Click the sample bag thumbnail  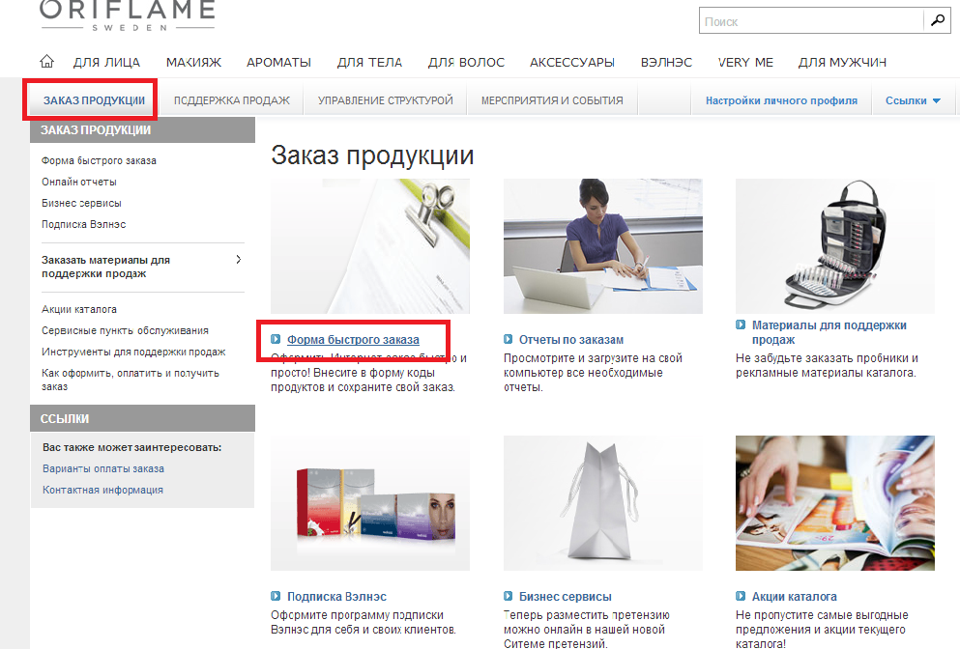[834, 246]
